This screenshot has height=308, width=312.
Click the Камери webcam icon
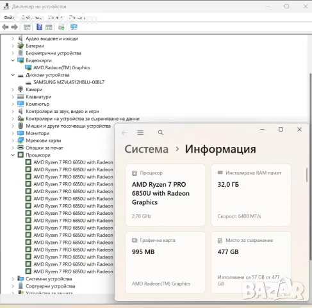click(x=21, y=89)
